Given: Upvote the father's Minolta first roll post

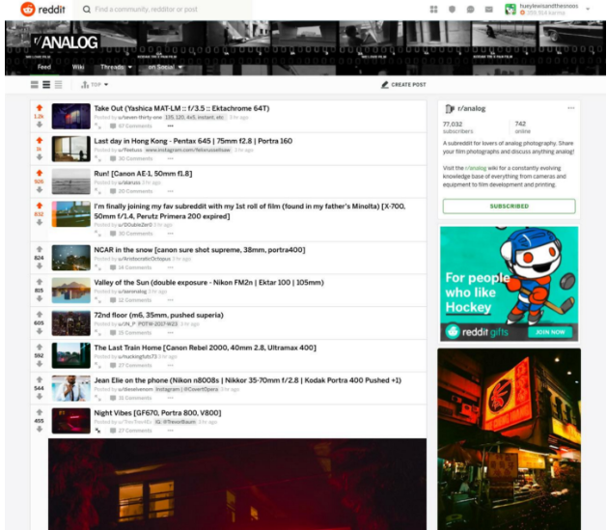Looking at the screenshot, I should pos(40,206).
